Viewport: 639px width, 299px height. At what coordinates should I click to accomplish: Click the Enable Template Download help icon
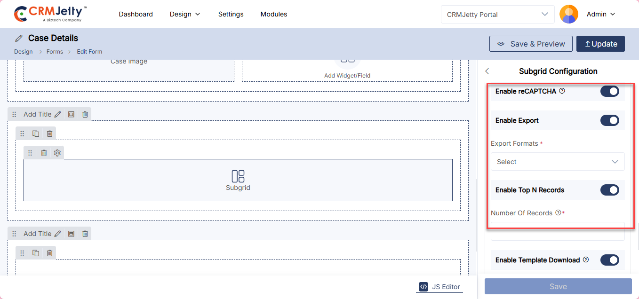coord(586,260)
